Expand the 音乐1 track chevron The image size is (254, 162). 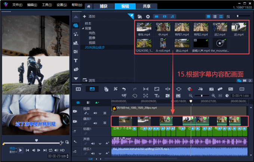tap(100, 153)
